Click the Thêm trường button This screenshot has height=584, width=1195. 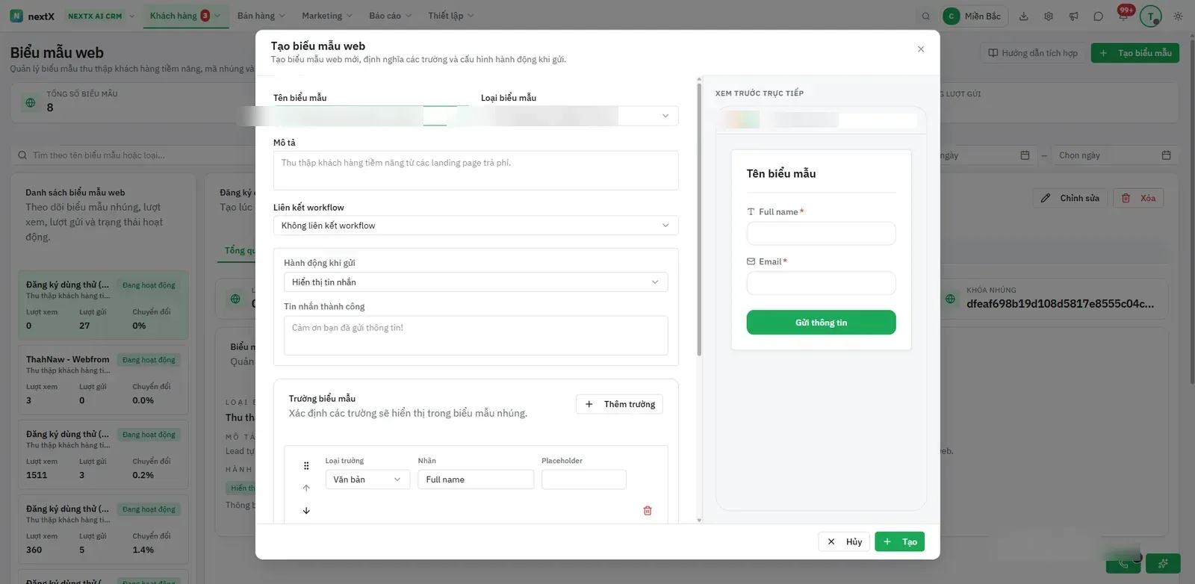[619, 404]
